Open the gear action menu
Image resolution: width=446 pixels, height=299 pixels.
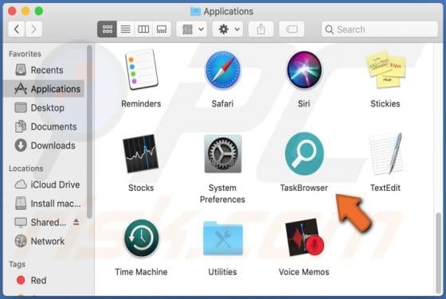click(x=228, y=29)
